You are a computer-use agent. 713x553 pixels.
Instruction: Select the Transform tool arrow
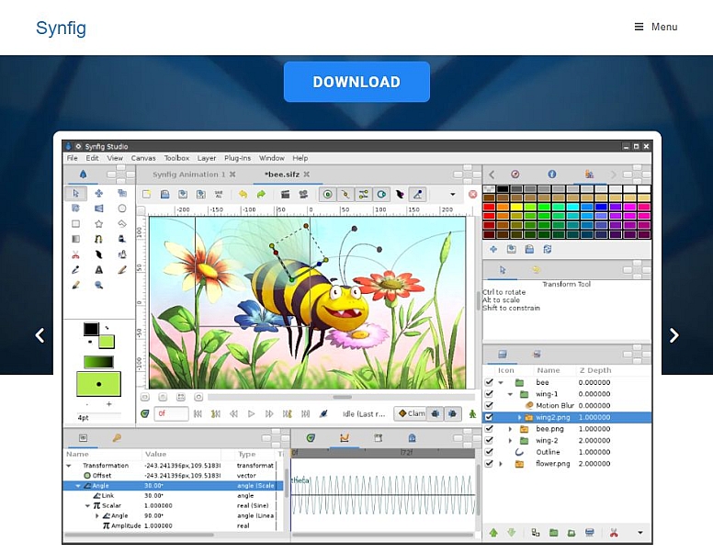[x=76, y=193]
